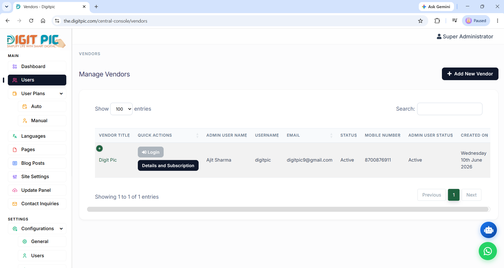This screenshot has height=268, width=504.
Task: Open the Site Settings menu item
Action: [37, 177]
